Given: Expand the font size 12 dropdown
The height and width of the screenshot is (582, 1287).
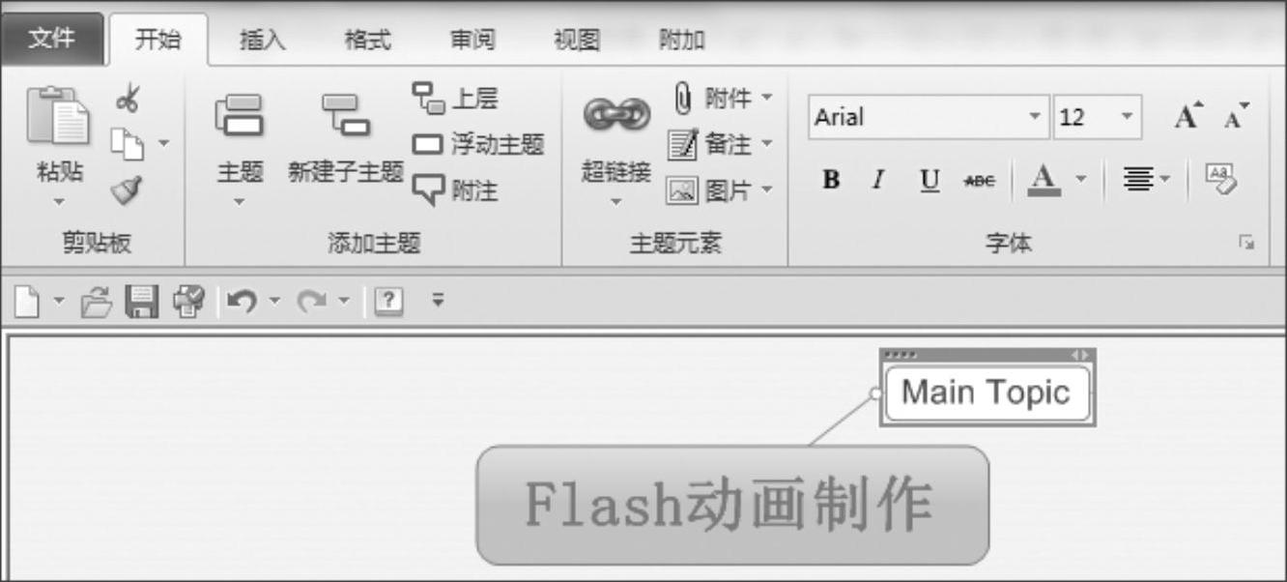Looking at the screenshot, I should click(1127, 117).
